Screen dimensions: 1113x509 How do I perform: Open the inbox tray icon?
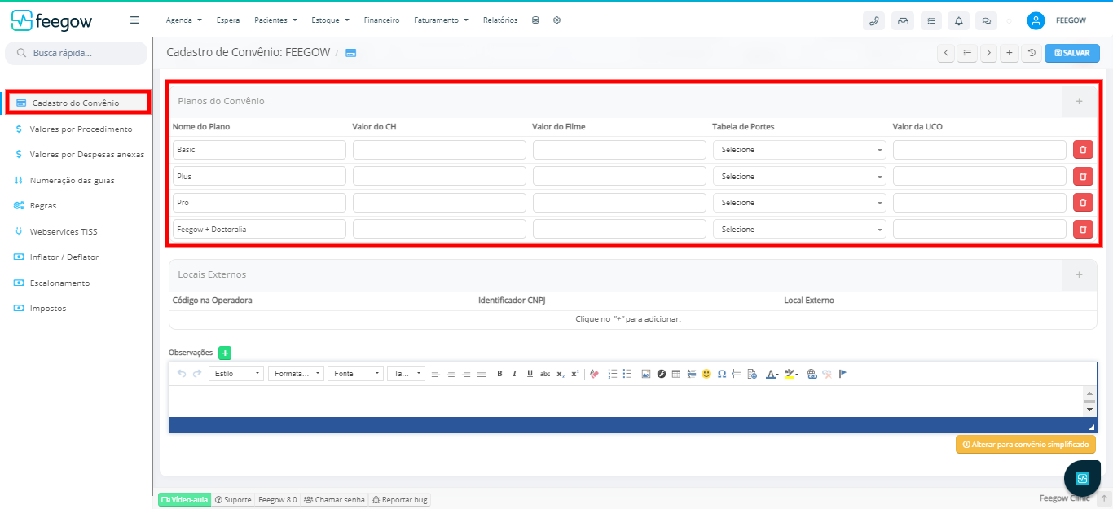pos(903,20)
